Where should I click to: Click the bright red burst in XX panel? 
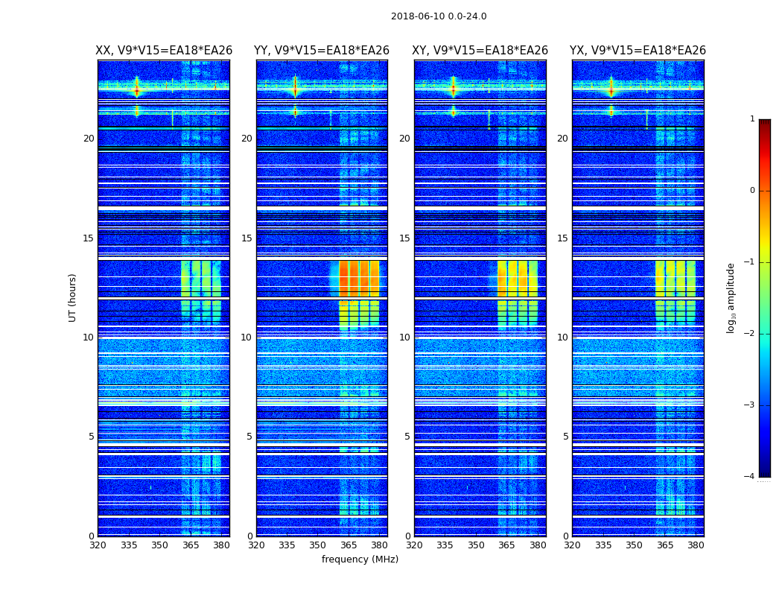(x=137, y=90)
